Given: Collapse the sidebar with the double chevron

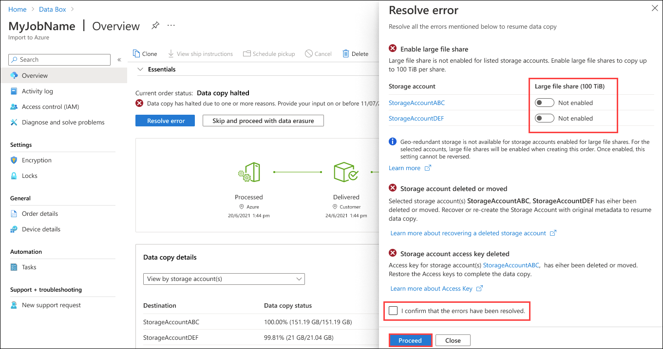Looking at the screenshot, I should [119, 59].
